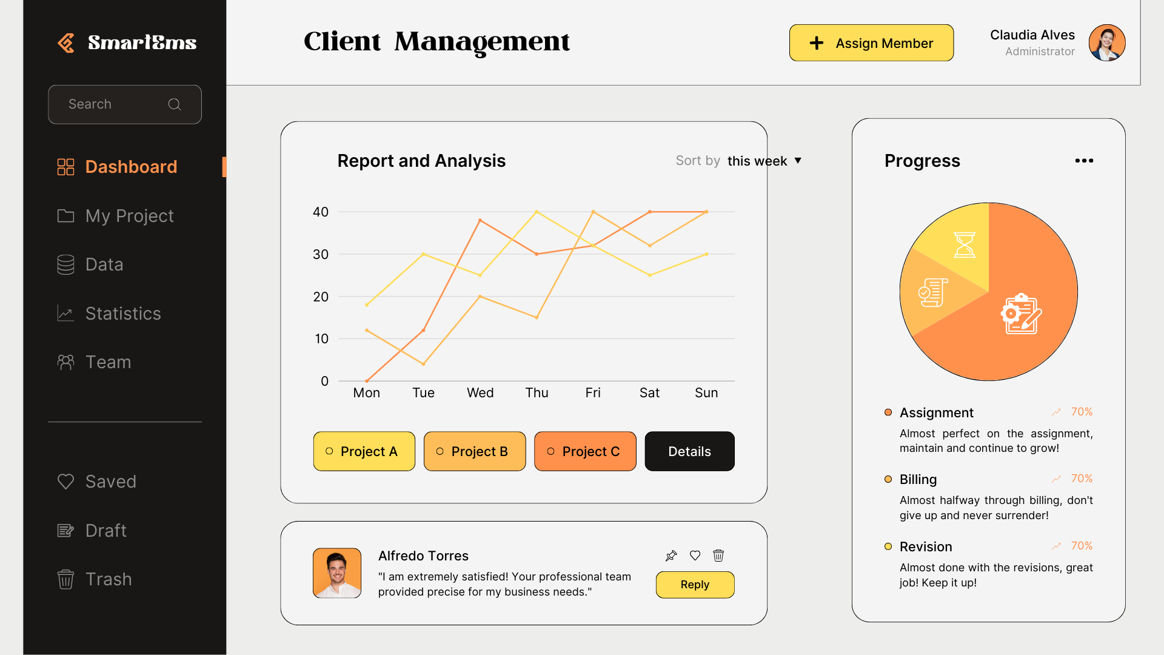
Task: Click the hourglass icon in pie chart
Action: [x=965, y=245]
